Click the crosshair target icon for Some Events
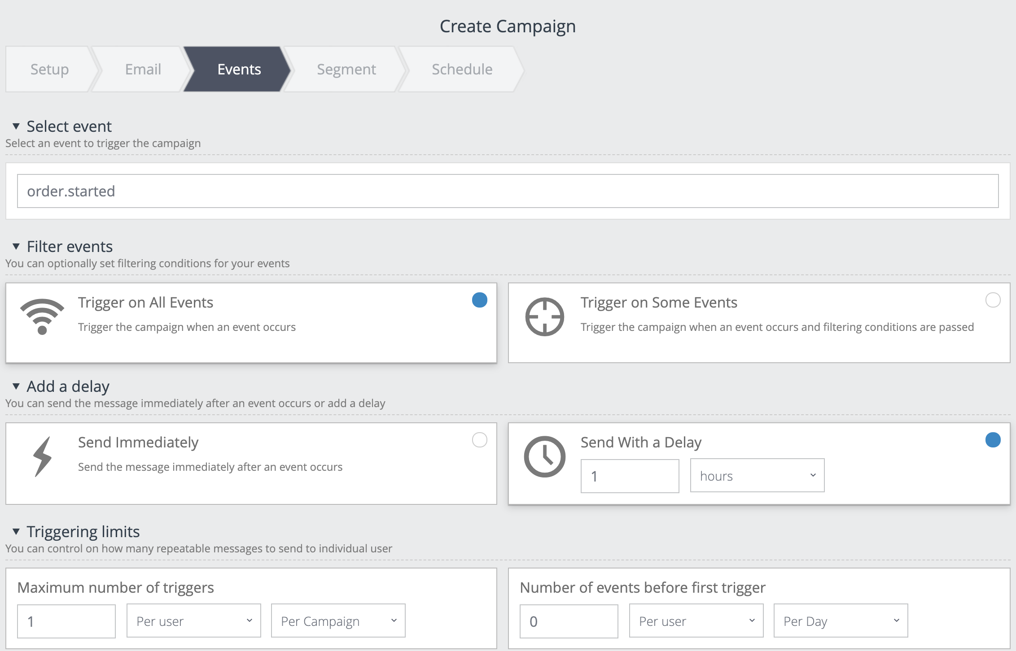The image size is (1016, 651). [544, 317]
